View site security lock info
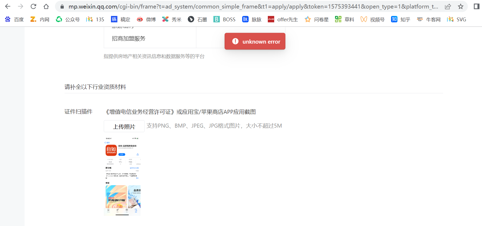482x226 pixels. pos(62,7)
